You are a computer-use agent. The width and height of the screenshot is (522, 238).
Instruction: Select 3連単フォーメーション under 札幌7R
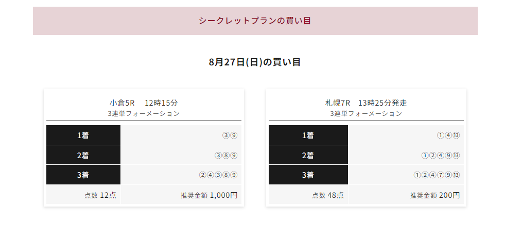pyautogui.click(x=366, y=114)
